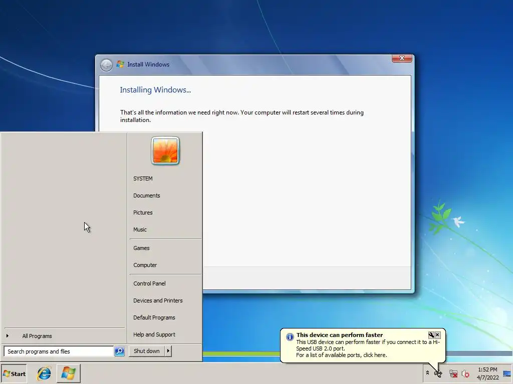Viewport: 513px width, 384px height.
Task: Expand the Shut down options arrow
Action: click(168, 351)
